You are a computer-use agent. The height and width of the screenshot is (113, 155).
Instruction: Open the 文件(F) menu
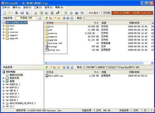click(6, 7)
